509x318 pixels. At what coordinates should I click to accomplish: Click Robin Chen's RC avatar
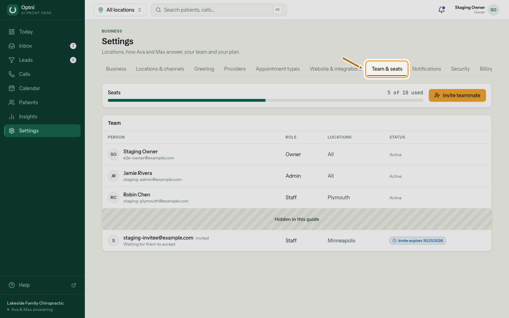[113, 198]
